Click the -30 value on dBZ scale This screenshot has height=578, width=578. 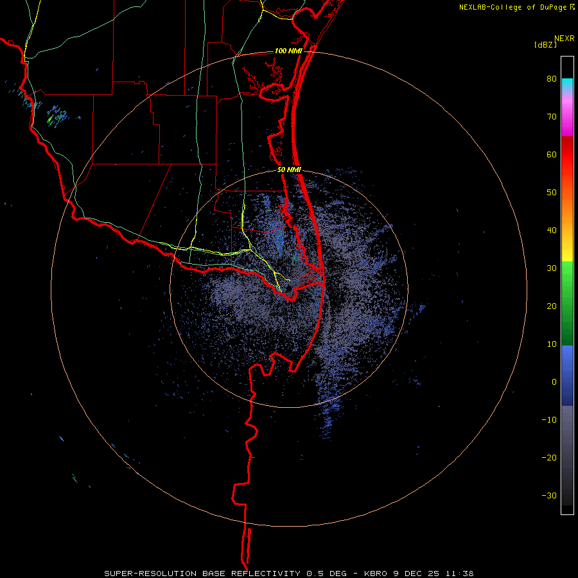tap(549, 495)
